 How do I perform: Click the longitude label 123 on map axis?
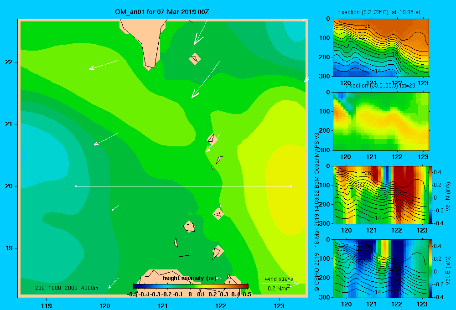279,305
